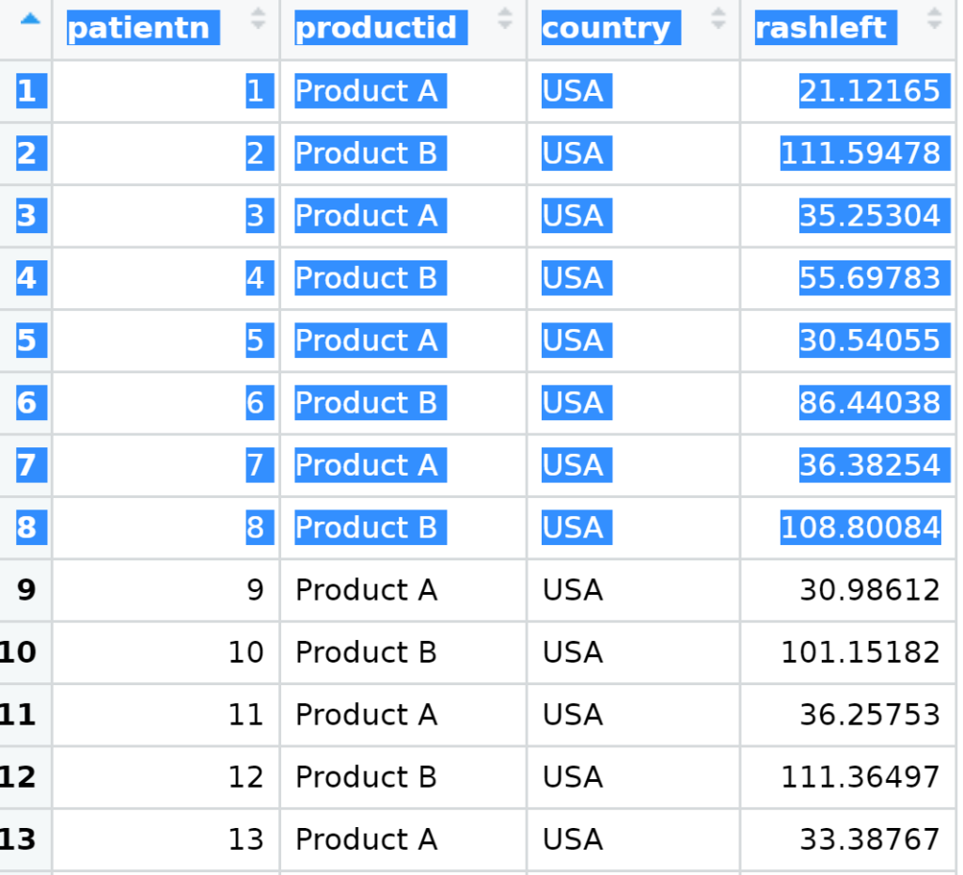Click patientn cell with value 13
The width and height of the screenshot is (963, 875).
245,839
